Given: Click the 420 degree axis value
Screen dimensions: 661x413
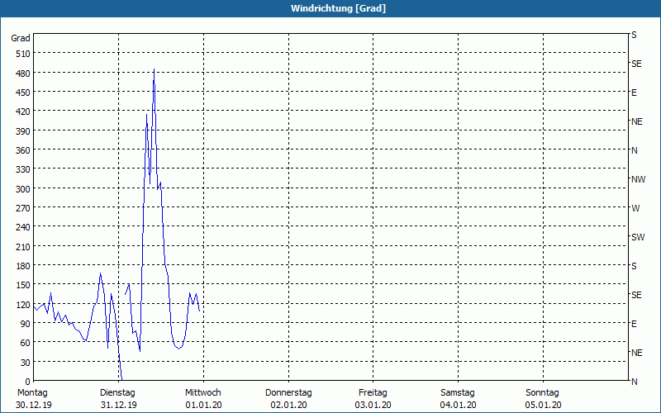Looking at the screenshot, I should 23,112.
